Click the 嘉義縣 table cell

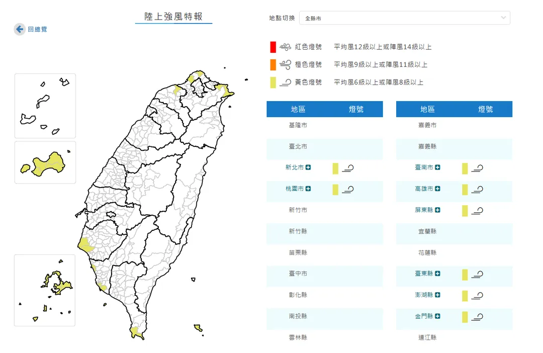coord(427,146)
